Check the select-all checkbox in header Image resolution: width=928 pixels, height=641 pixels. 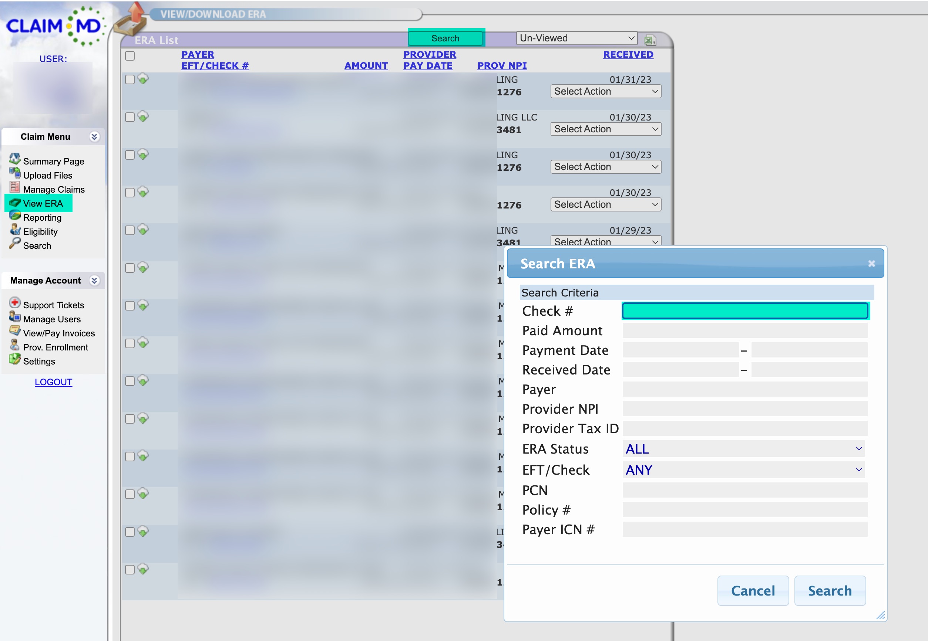coord(130,56)
